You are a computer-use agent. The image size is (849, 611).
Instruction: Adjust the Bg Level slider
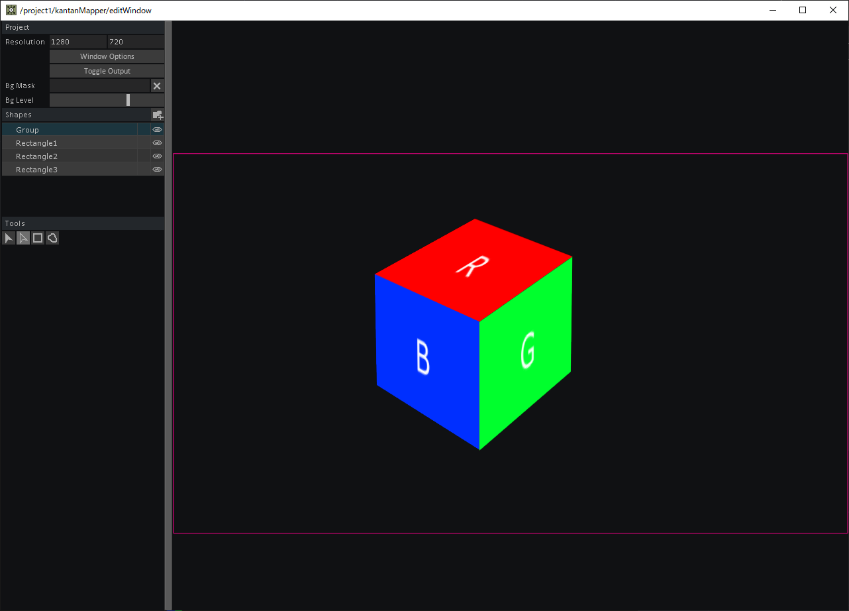[x=128, y=99]
